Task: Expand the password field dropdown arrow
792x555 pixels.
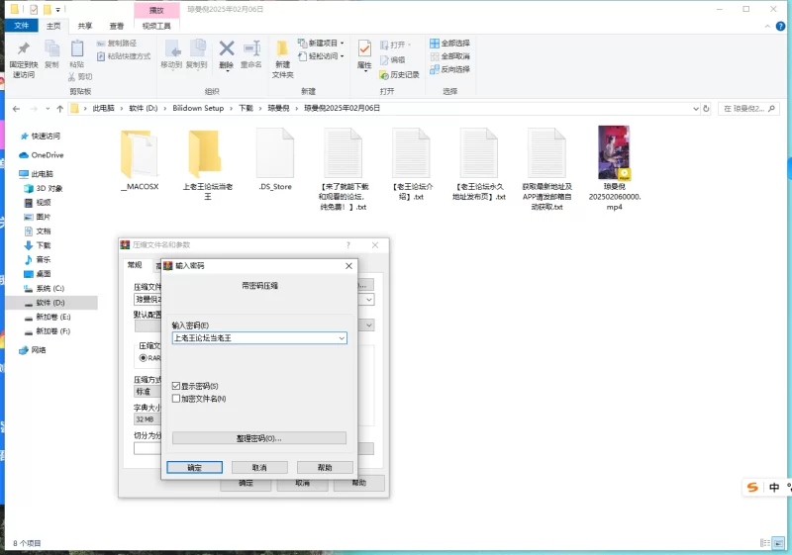Action: tap(342, 338)
